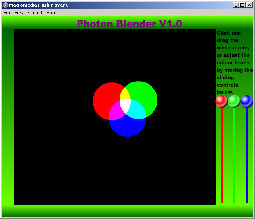Select the white center where circles overlap
255x219 pixels.
(126, 106)
